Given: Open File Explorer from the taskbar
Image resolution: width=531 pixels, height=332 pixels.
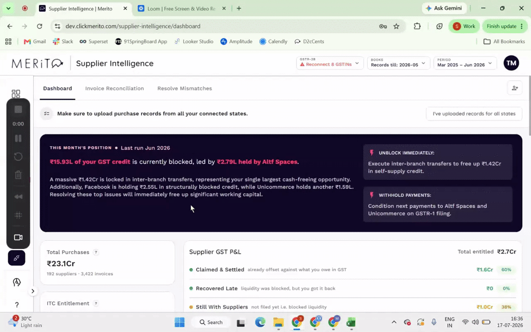Looking at the screenshot, I should tap(278, 322).
